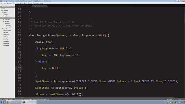Place cursor on 'else' keyword

click(x=41, y=62)
